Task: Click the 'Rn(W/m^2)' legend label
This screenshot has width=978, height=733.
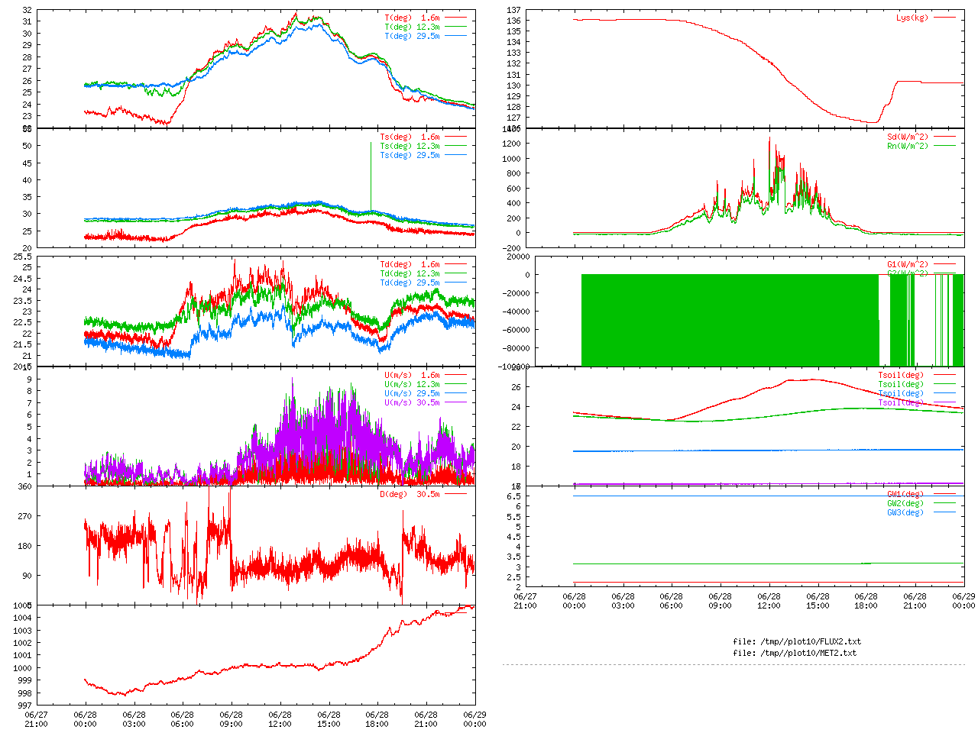Action: [x=908, y=146]
